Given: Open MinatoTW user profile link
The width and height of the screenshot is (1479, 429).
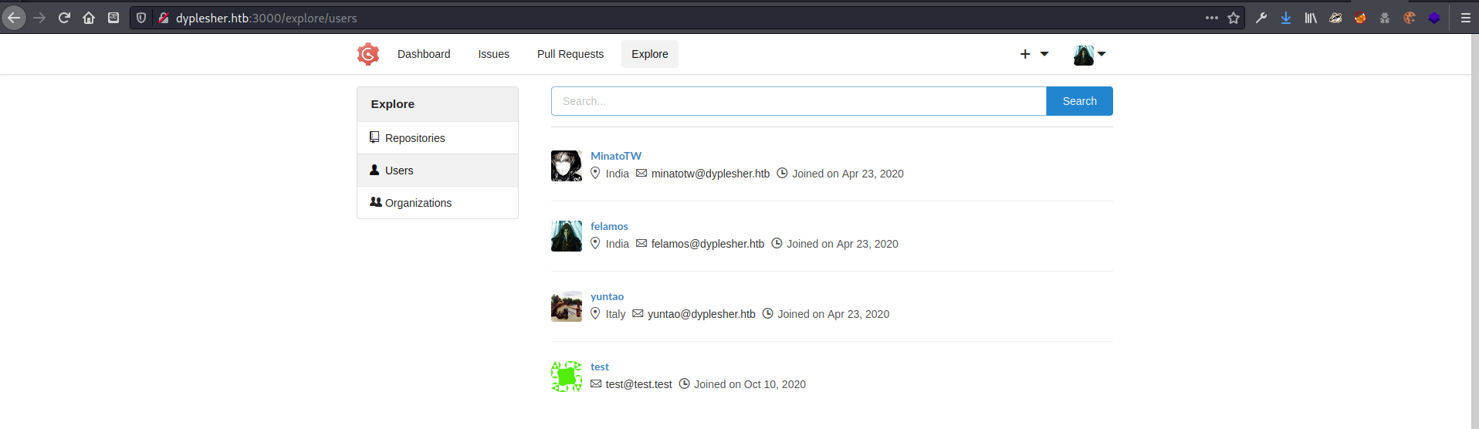Looking at the screenshot, I should [615, 156].
